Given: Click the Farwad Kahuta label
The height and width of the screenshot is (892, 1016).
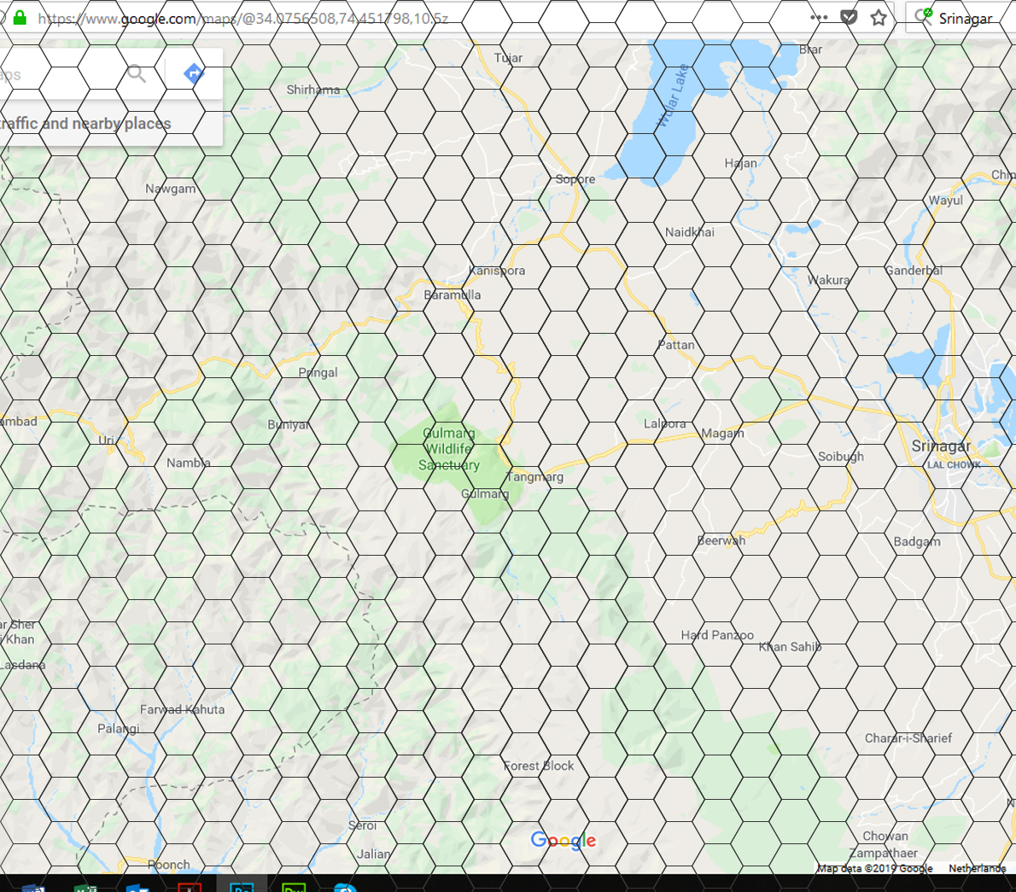Looking at the screenshot, I should tap(182, 709).
